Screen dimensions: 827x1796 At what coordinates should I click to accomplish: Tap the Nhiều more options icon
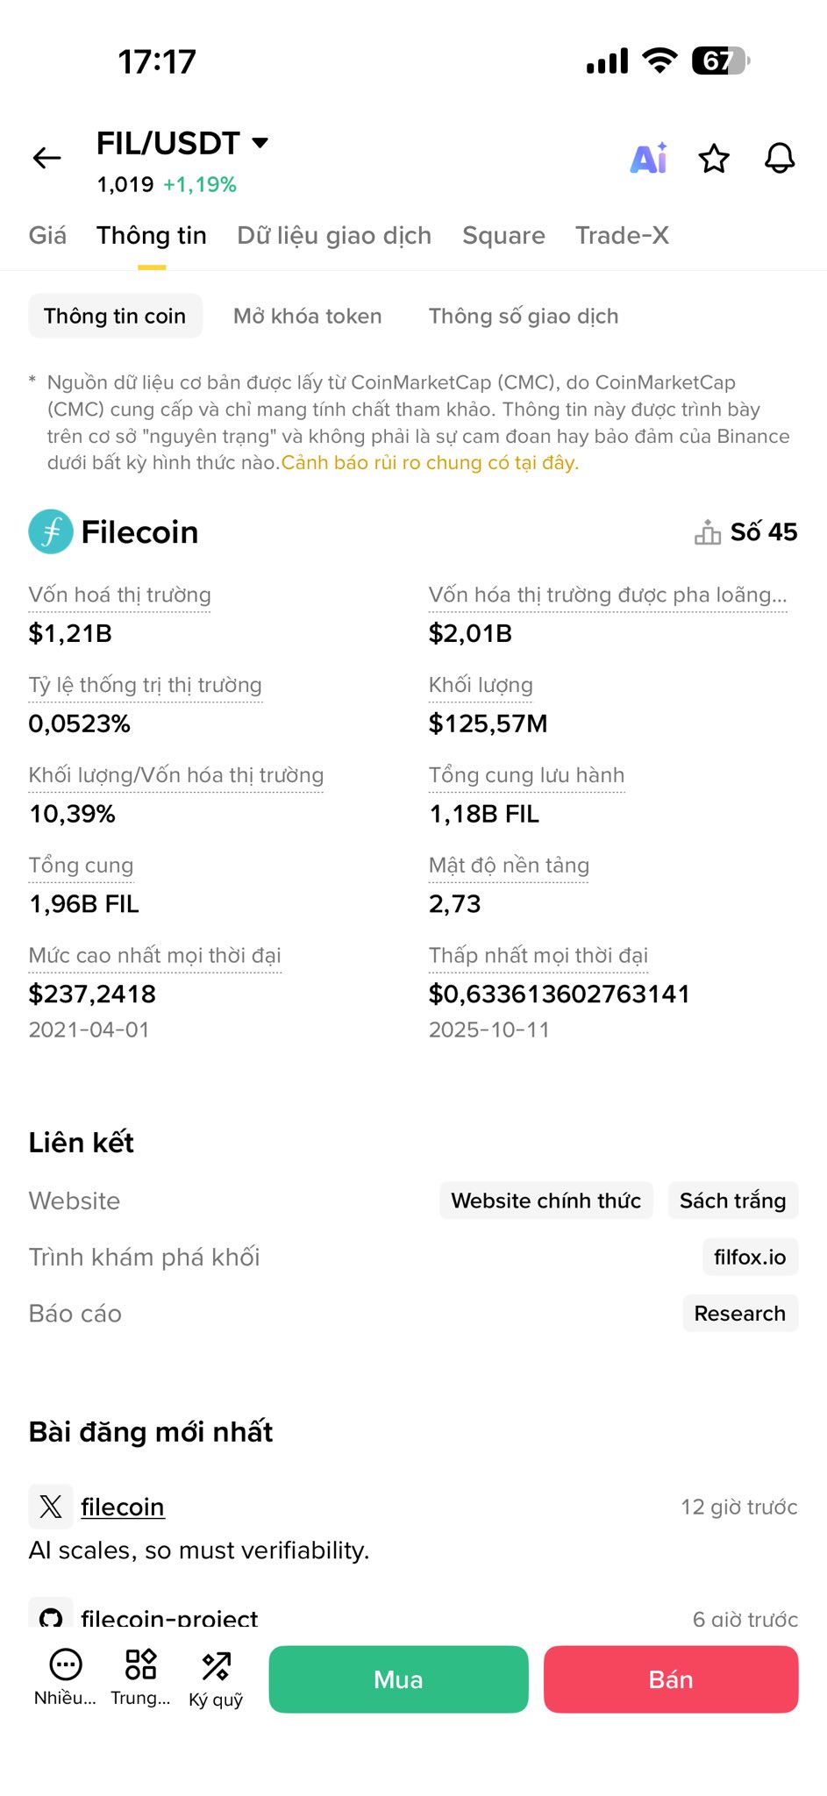66,1665
